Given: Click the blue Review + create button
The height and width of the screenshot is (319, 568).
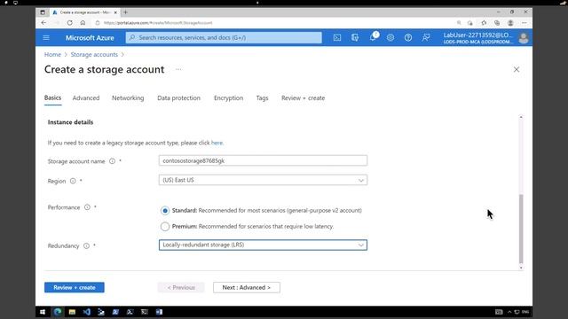Looking at the screenshot, I should click(x=75, y=287).
